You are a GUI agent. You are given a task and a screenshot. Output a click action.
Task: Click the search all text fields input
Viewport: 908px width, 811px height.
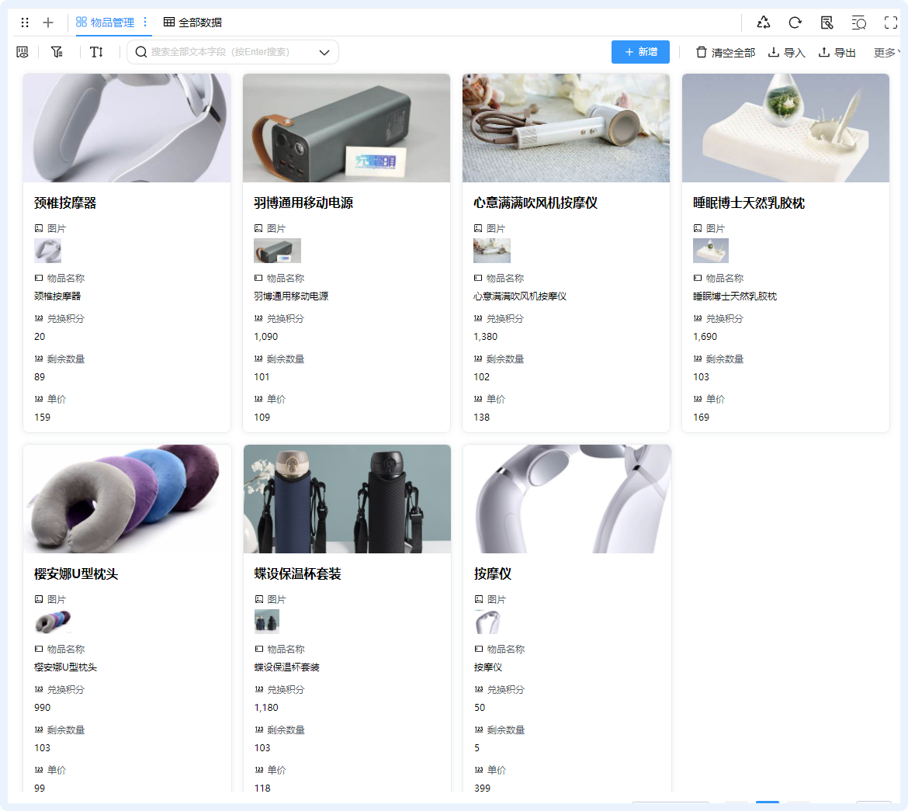(x=225, y=52)
